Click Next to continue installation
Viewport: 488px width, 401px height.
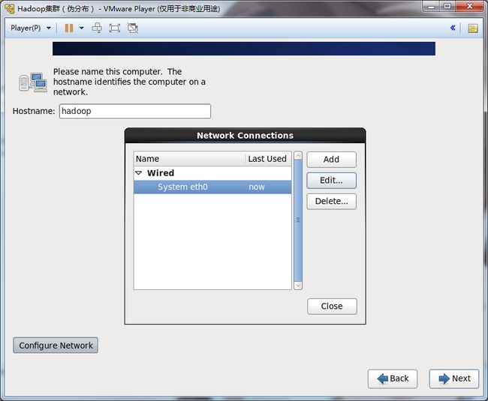453,379
